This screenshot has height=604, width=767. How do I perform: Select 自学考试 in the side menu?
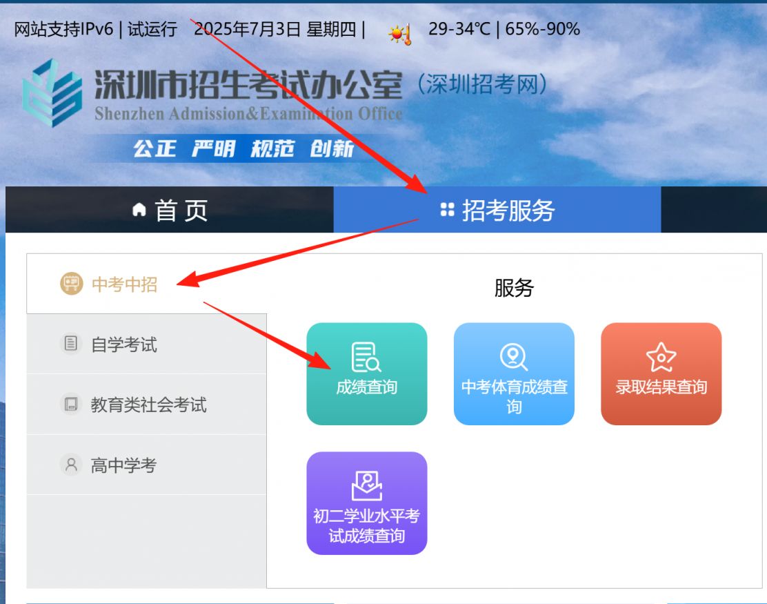pos(147,344)
